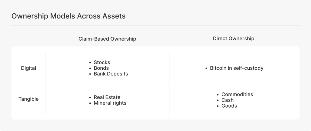The width and height of the screenshot is (311, 131).
Task: Click the bullet beside Bitcoin in self-custody
Action: pyautogui.click(x=206, y=69)
